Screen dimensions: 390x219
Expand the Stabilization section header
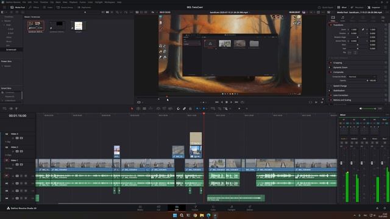(x=339, y=91)
